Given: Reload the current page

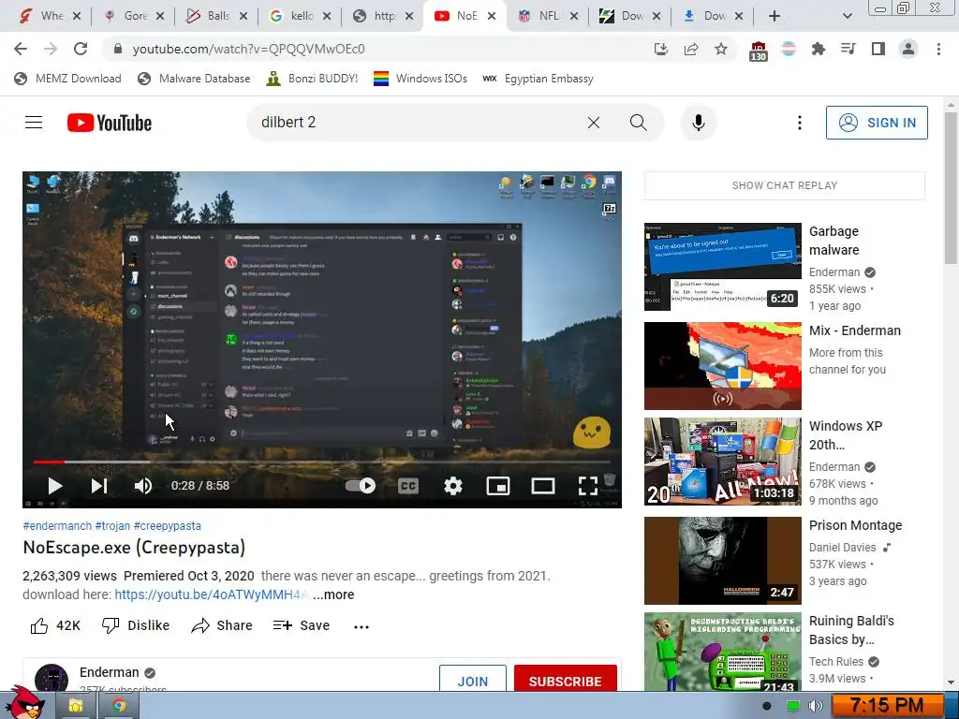Looking at the screenshot, I should click(x=81, y=49).
